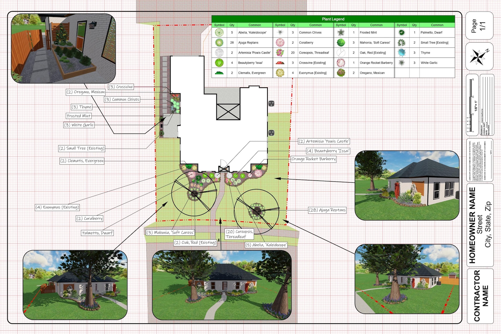Click the Thyme symbol in the legend
This screenshot has width=501, height=334.
(402, 53)
